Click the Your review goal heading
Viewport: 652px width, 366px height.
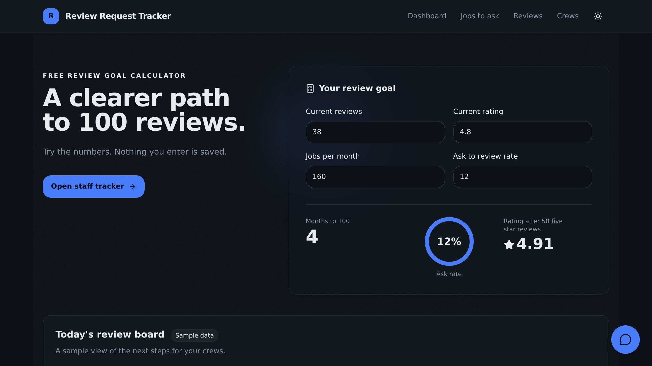pyautogui.click(x=357, y=88)
